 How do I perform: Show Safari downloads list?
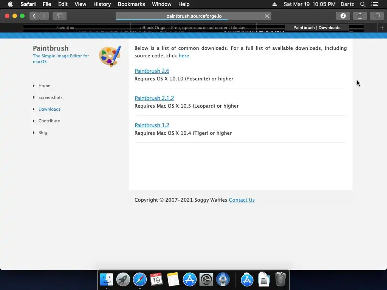pyautogui.click(x=343, y=16)
